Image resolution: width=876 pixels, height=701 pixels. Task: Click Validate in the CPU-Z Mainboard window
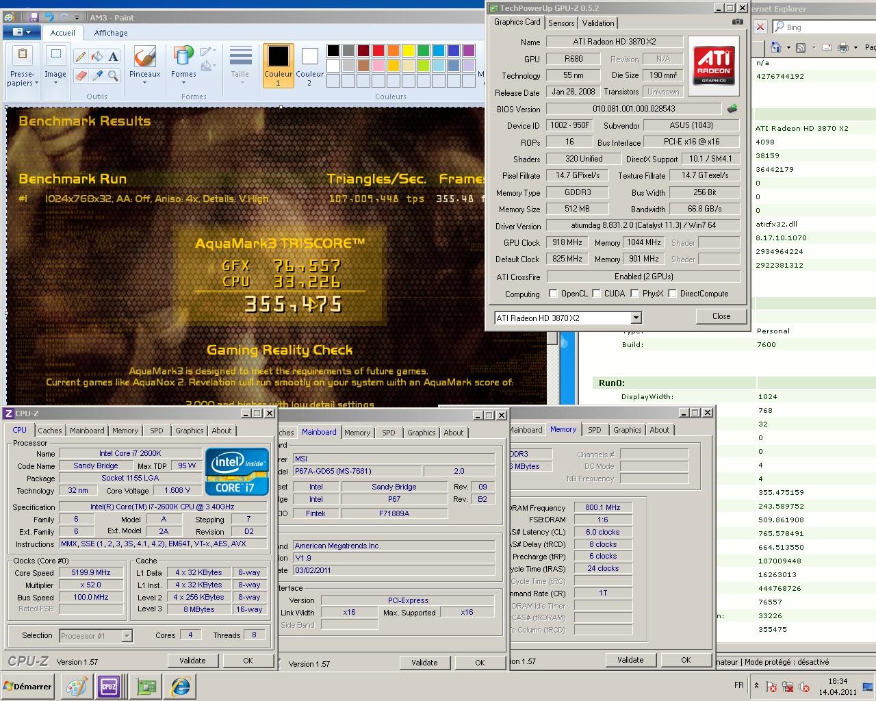pyautogui.click(x=424, y=662)
